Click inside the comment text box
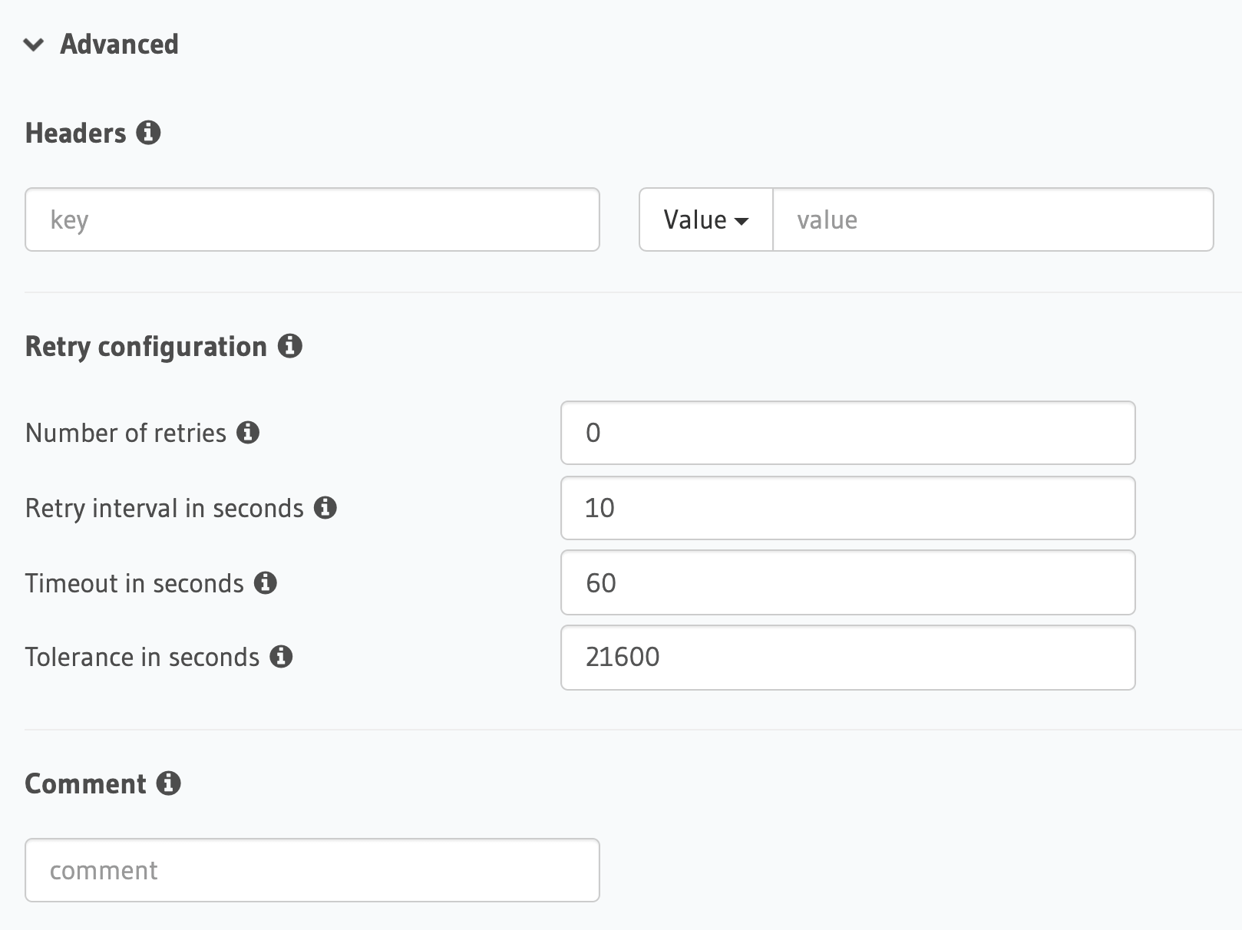Screen dimensions: 1242x930 coord(312,870)
